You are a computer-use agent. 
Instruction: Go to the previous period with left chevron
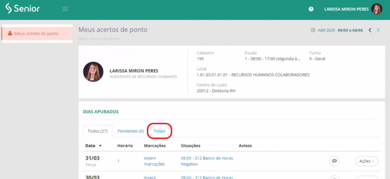click(370, 30)
